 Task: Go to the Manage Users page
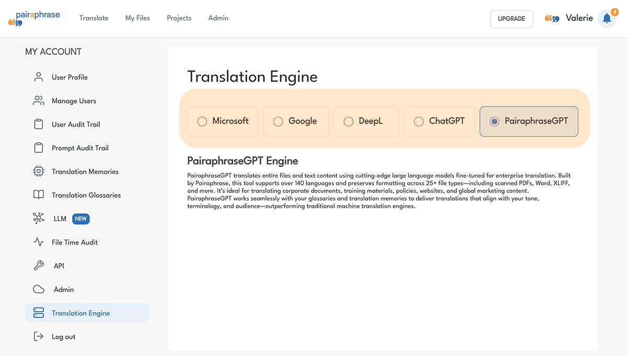74,101
